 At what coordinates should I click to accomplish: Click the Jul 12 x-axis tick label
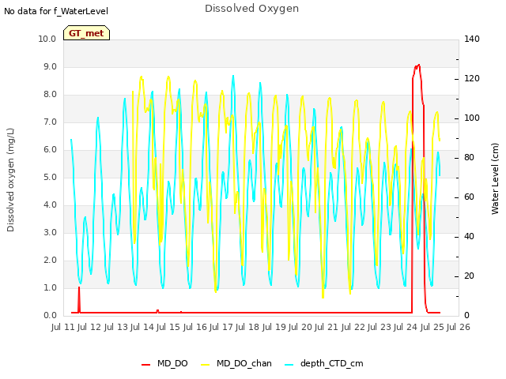[89, 327]
